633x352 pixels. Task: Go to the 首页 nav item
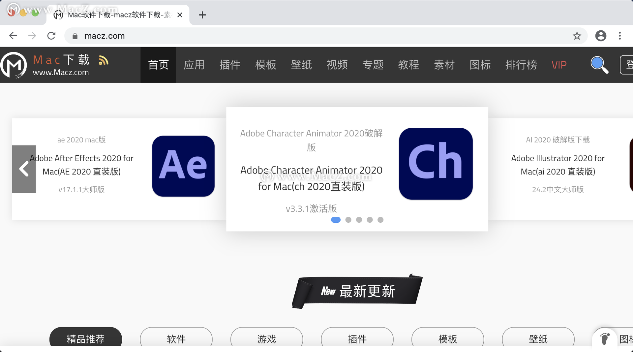pos(158,65)
